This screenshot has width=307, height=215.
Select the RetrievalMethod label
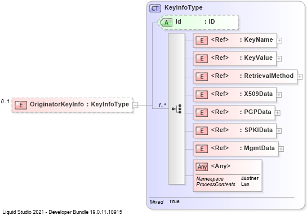pos(269,76)
